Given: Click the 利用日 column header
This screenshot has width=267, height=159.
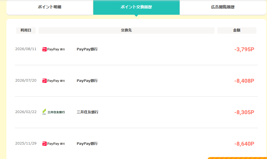Looking at the screenshot, I should (26, 30).
